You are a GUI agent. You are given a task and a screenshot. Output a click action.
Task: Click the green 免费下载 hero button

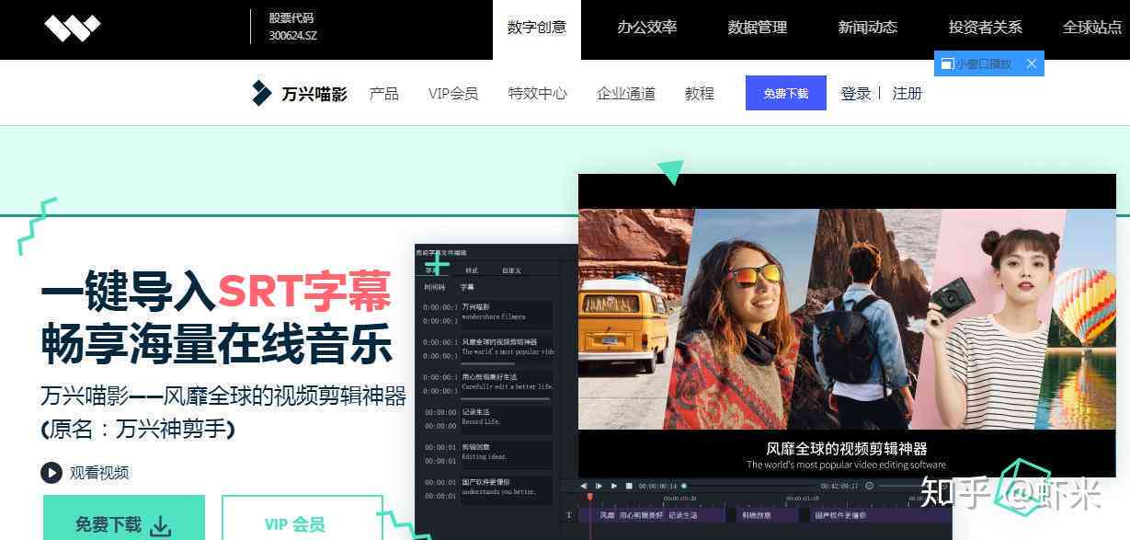click(124, 520)
